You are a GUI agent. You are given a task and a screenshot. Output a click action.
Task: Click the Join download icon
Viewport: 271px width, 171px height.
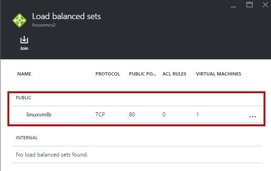24,40
